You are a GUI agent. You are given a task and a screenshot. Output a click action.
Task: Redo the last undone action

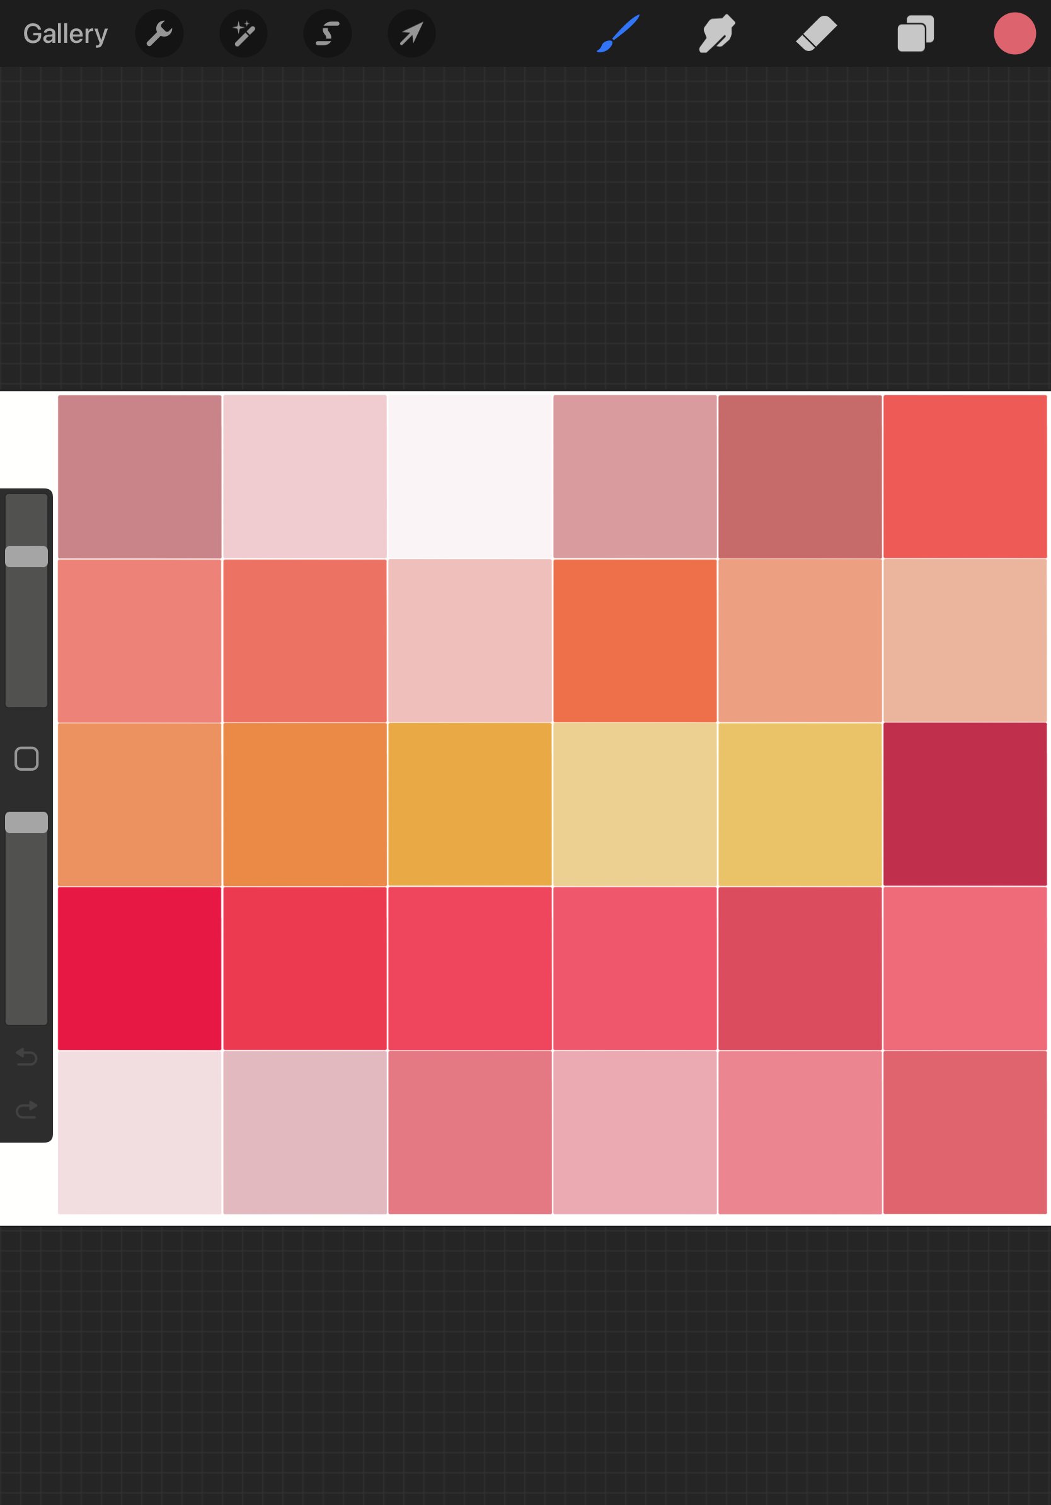(x=26, y=1109)
